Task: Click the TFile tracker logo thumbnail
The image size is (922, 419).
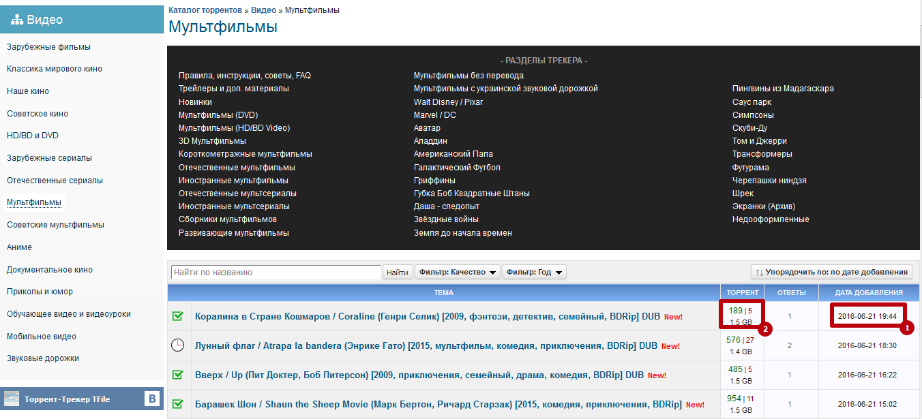Action: (11, 399)
